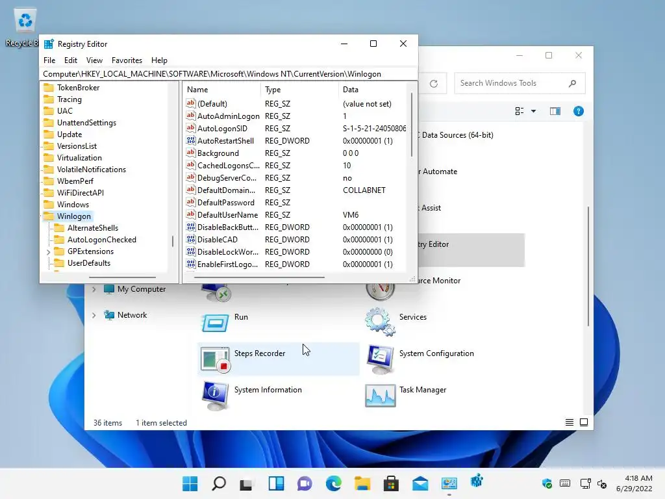Open File Explorer from the taskbar
This screenshot has height=499, width=665.
point(362,483)
